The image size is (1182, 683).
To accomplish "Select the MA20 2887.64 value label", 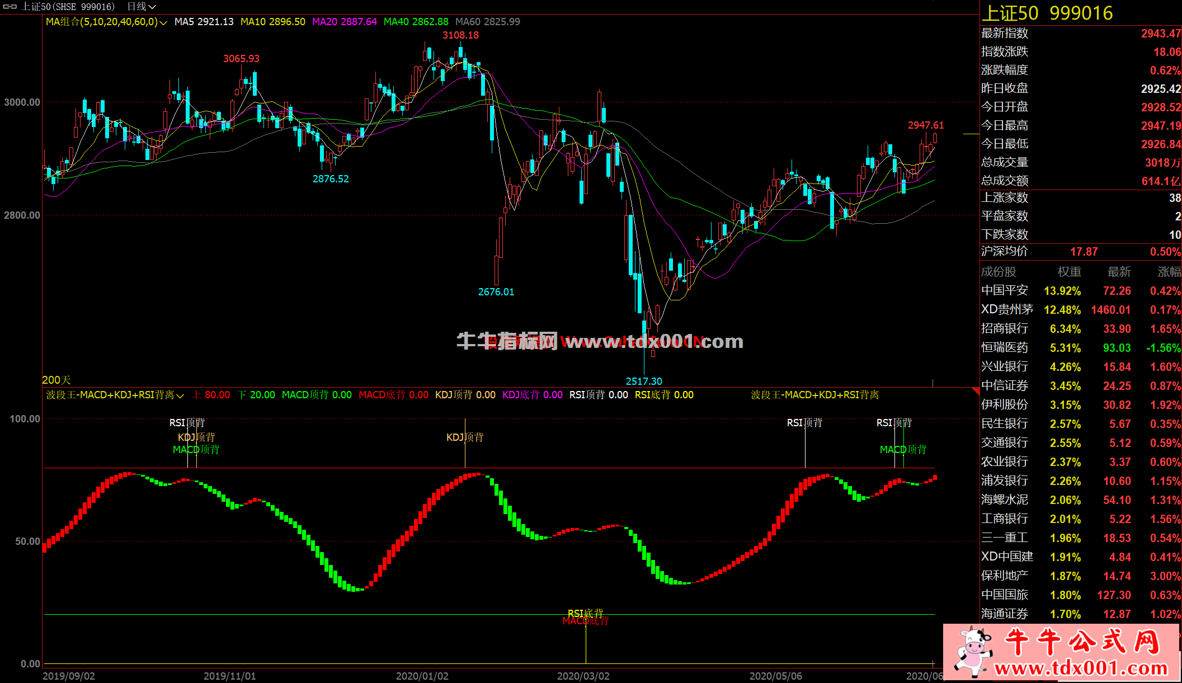I will click(x=345, y=22).
